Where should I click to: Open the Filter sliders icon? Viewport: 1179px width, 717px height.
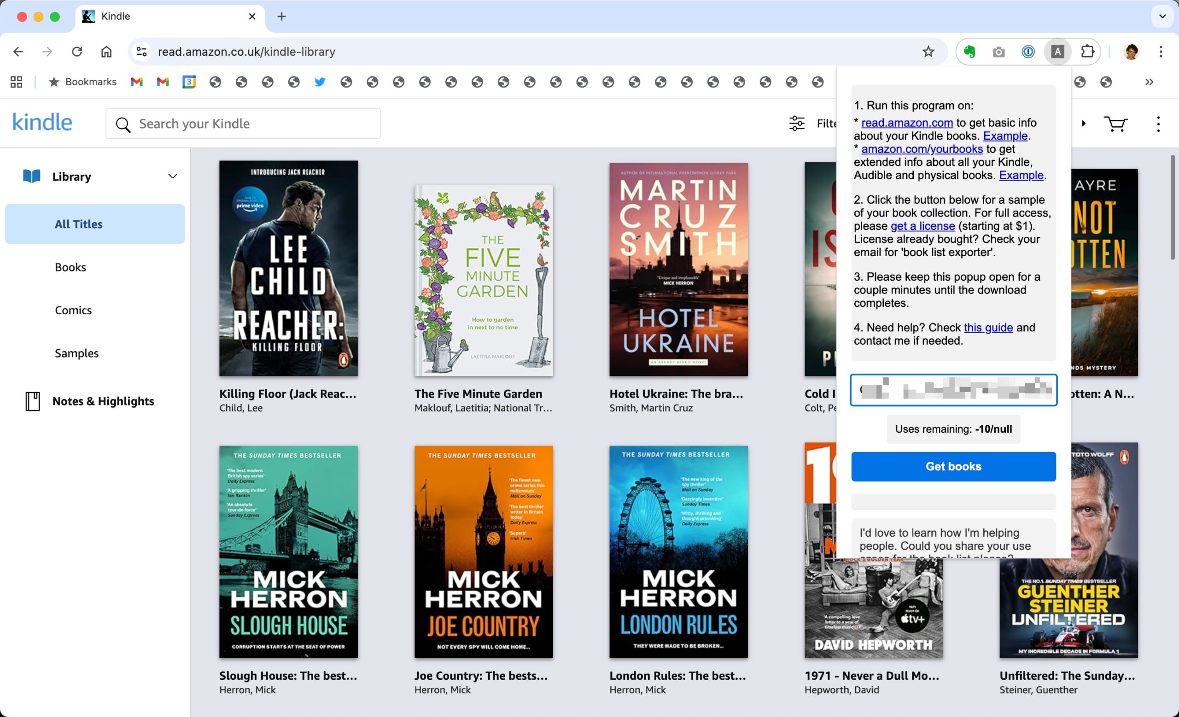pyautogui.click(x=797, y=123)
